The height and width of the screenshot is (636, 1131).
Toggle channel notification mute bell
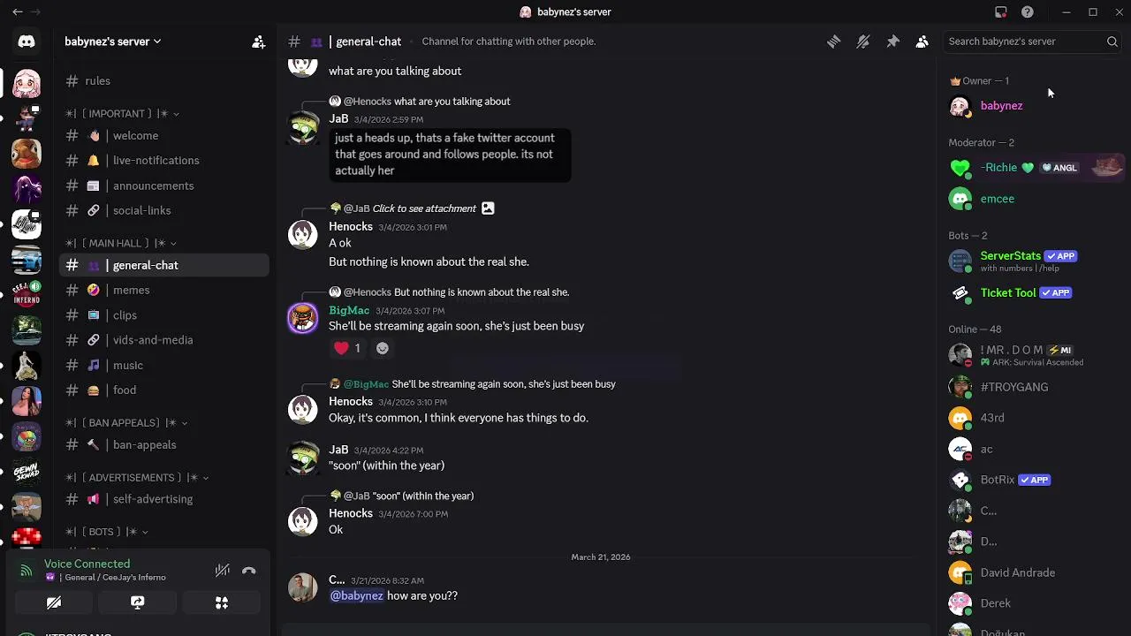coord(863,42)
